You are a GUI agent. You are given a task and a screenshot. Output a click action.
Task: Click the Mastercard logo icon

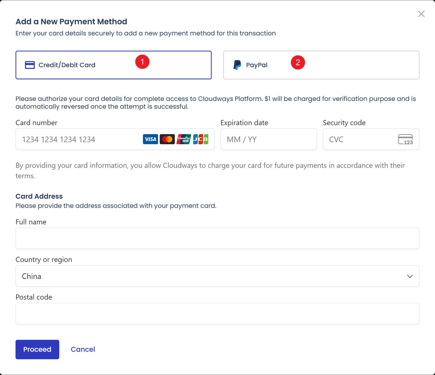(x=167, y=139)
